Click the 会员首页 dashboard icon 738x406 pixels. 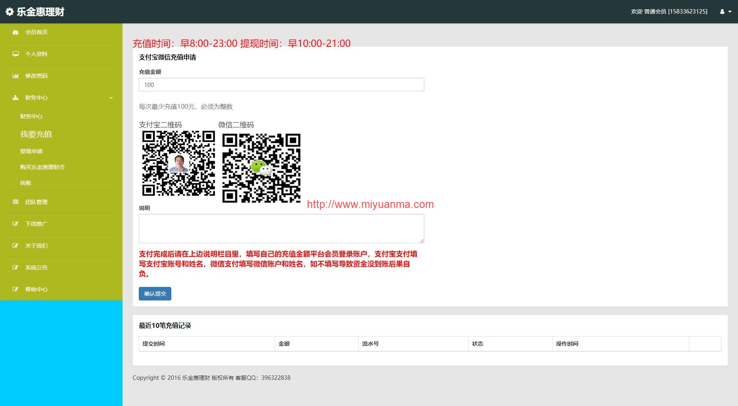point(15,33)
